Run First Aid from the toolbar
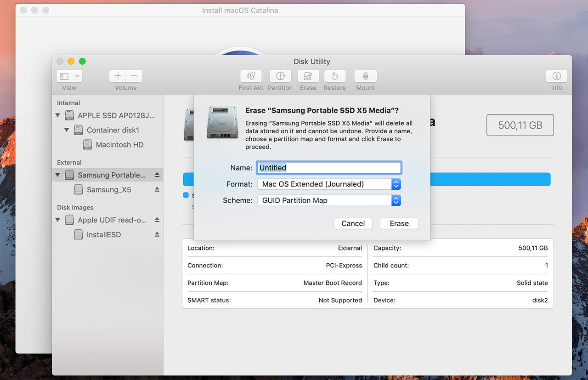Screen dimensions: 588x380 pos(251,76)
